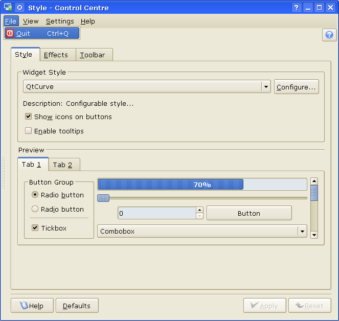
Task: Select the Style tab
Action: (25, 54)
